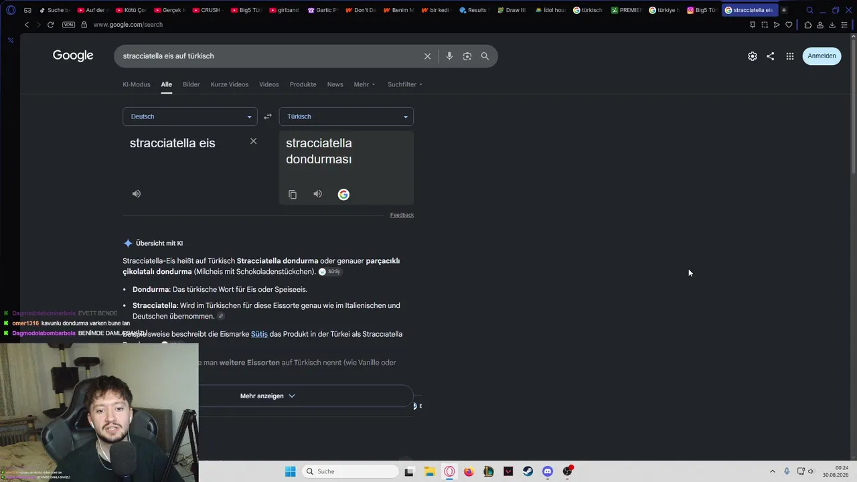Open the Task View taskbar button
857x482 pixels.
[x=409, y=471]
